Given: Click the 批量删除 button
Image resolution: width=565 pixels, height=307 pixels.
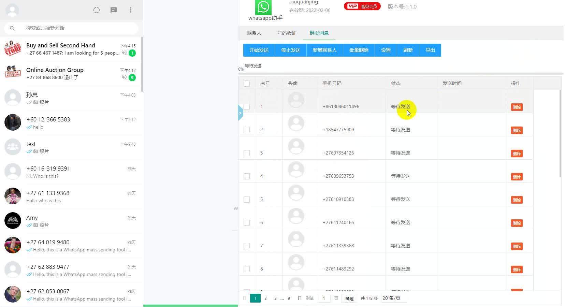Looking at the screenshot, I should (359, 50).
